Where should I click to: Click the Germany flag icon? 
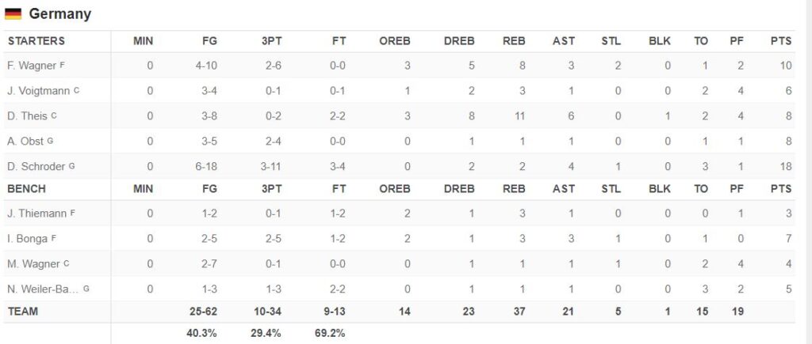13,14
